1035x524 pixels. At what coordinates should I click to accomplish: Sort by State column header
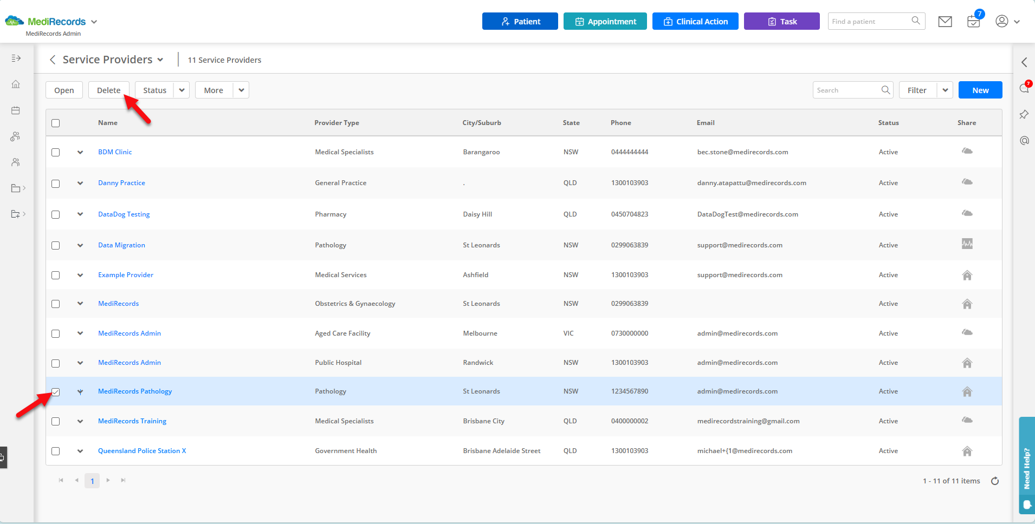[571, 123]
